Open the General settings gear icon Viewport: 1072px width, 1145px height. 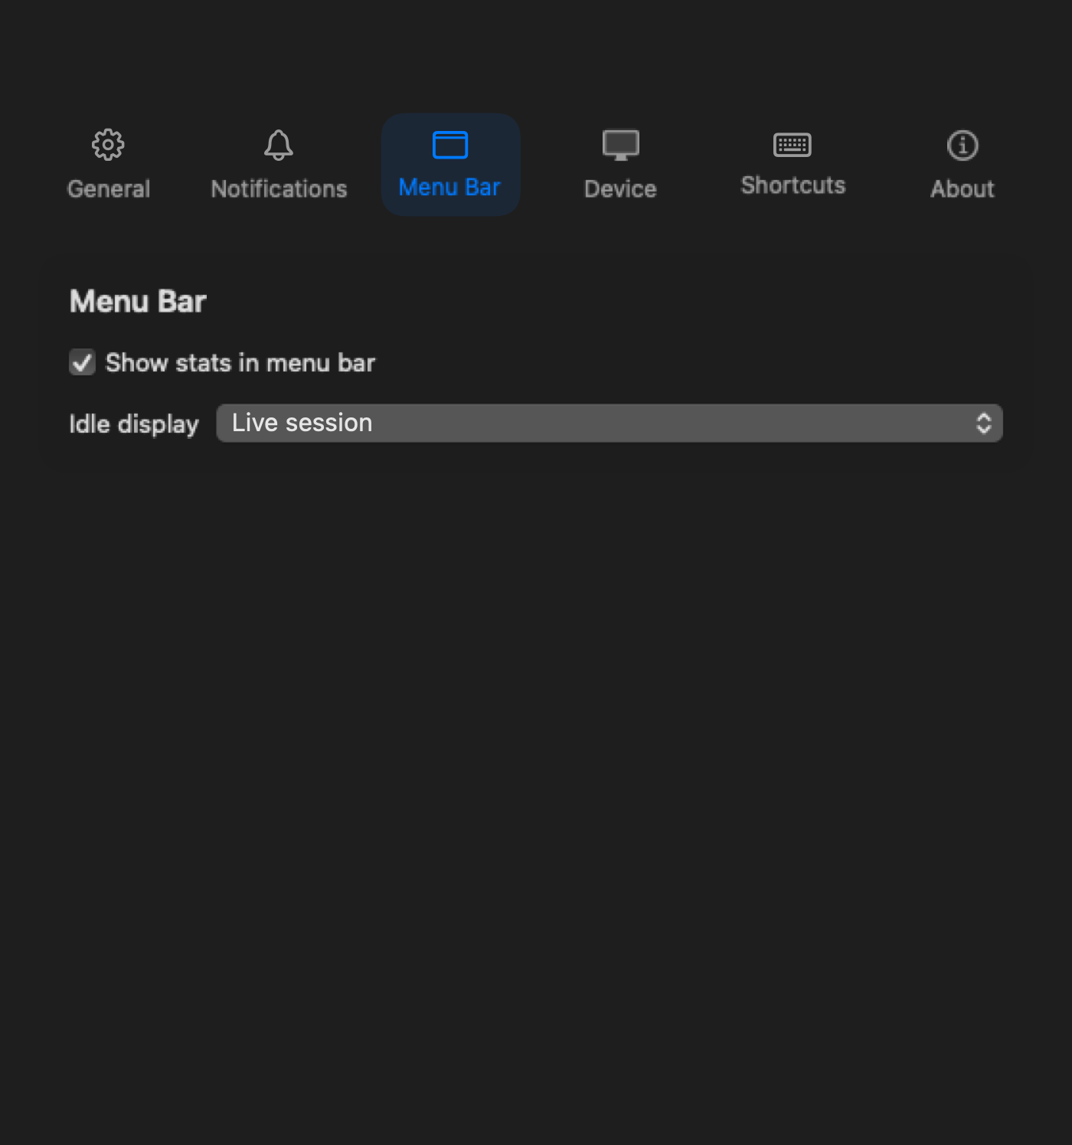coord(108,144)
